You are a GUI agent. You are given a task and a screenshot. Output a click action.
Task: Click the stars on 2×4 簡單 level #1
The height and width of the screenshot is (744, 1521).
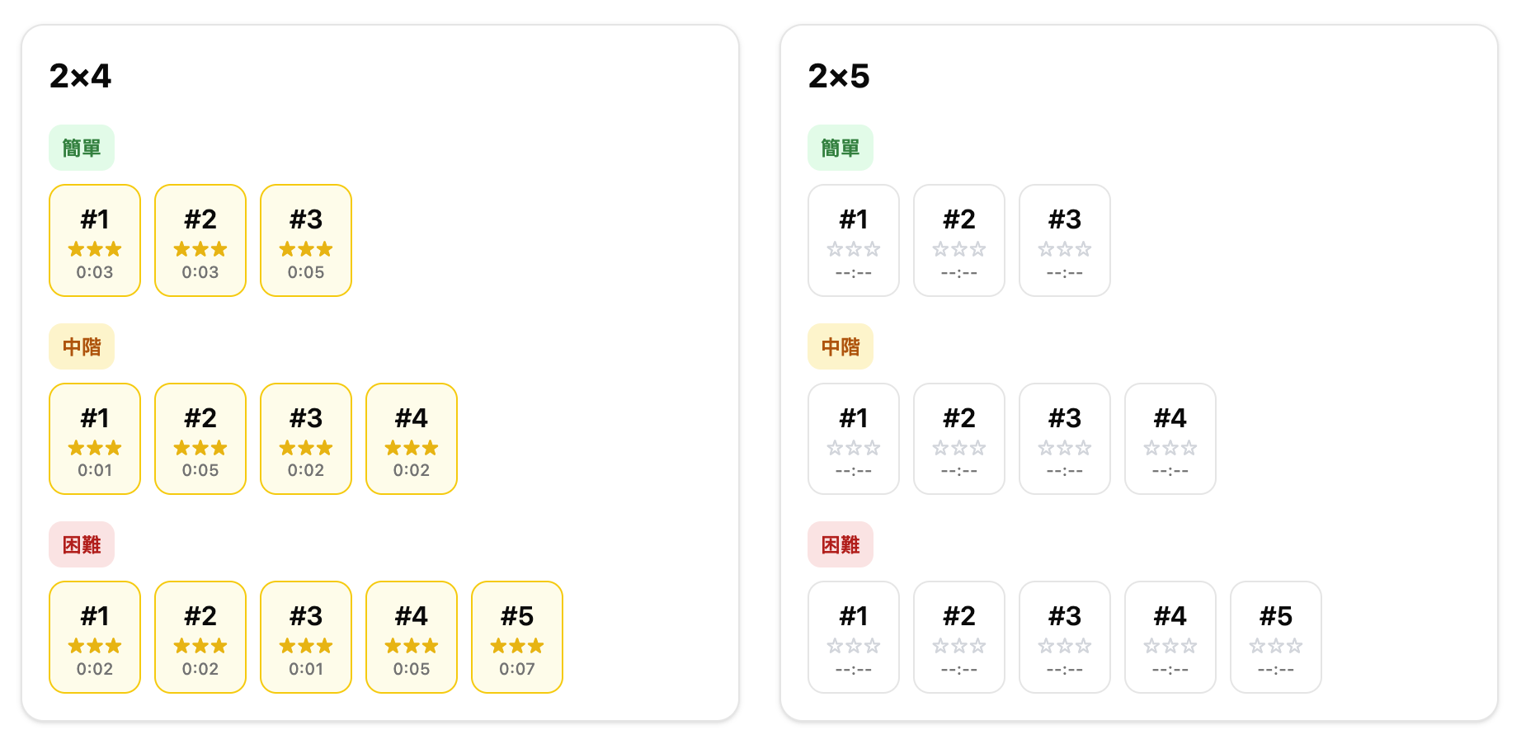point(95,249)
